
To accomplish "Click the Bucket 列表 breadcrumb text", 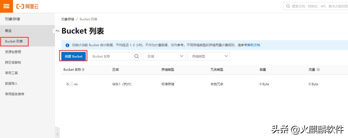I will (88, 19).
